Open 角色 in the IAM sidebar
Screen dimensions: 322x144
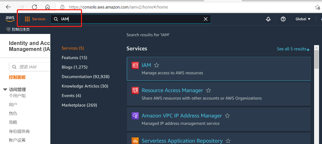pos(13,113)
